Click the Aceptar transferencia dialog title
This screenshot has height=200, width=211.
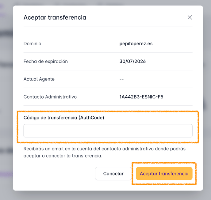[x=55, y=17]
